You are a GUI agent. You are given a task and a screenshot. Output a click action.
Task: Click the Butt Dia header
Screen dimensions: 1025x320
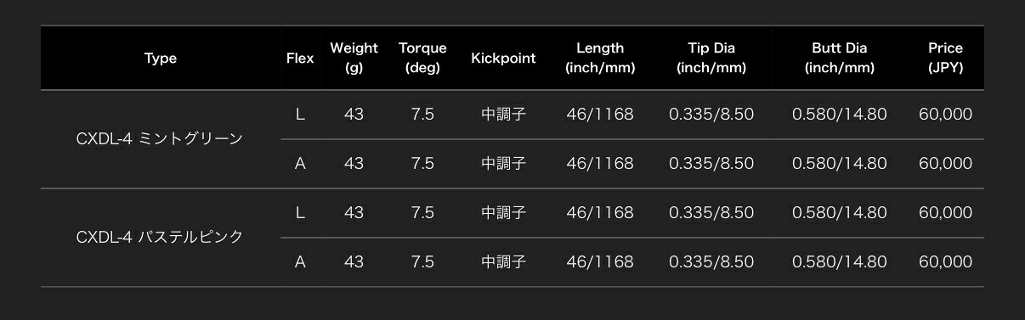click(x=839, y=59)
